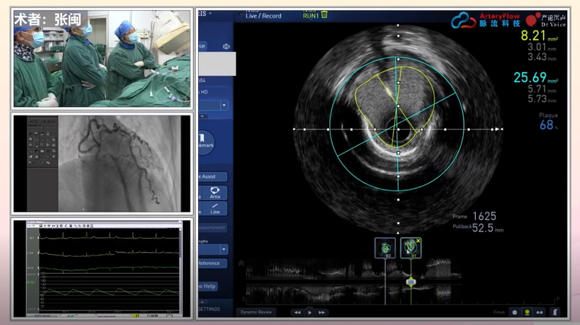The image size is (580, 325).
Task: Expand the longitudinal view double chevron
Action: tap(242, 263)
